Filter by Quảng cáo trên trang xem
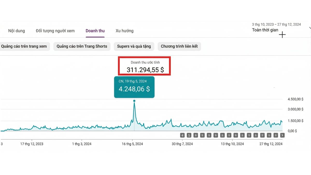Viewport: 311px width, 175px height. coord(24,46)
